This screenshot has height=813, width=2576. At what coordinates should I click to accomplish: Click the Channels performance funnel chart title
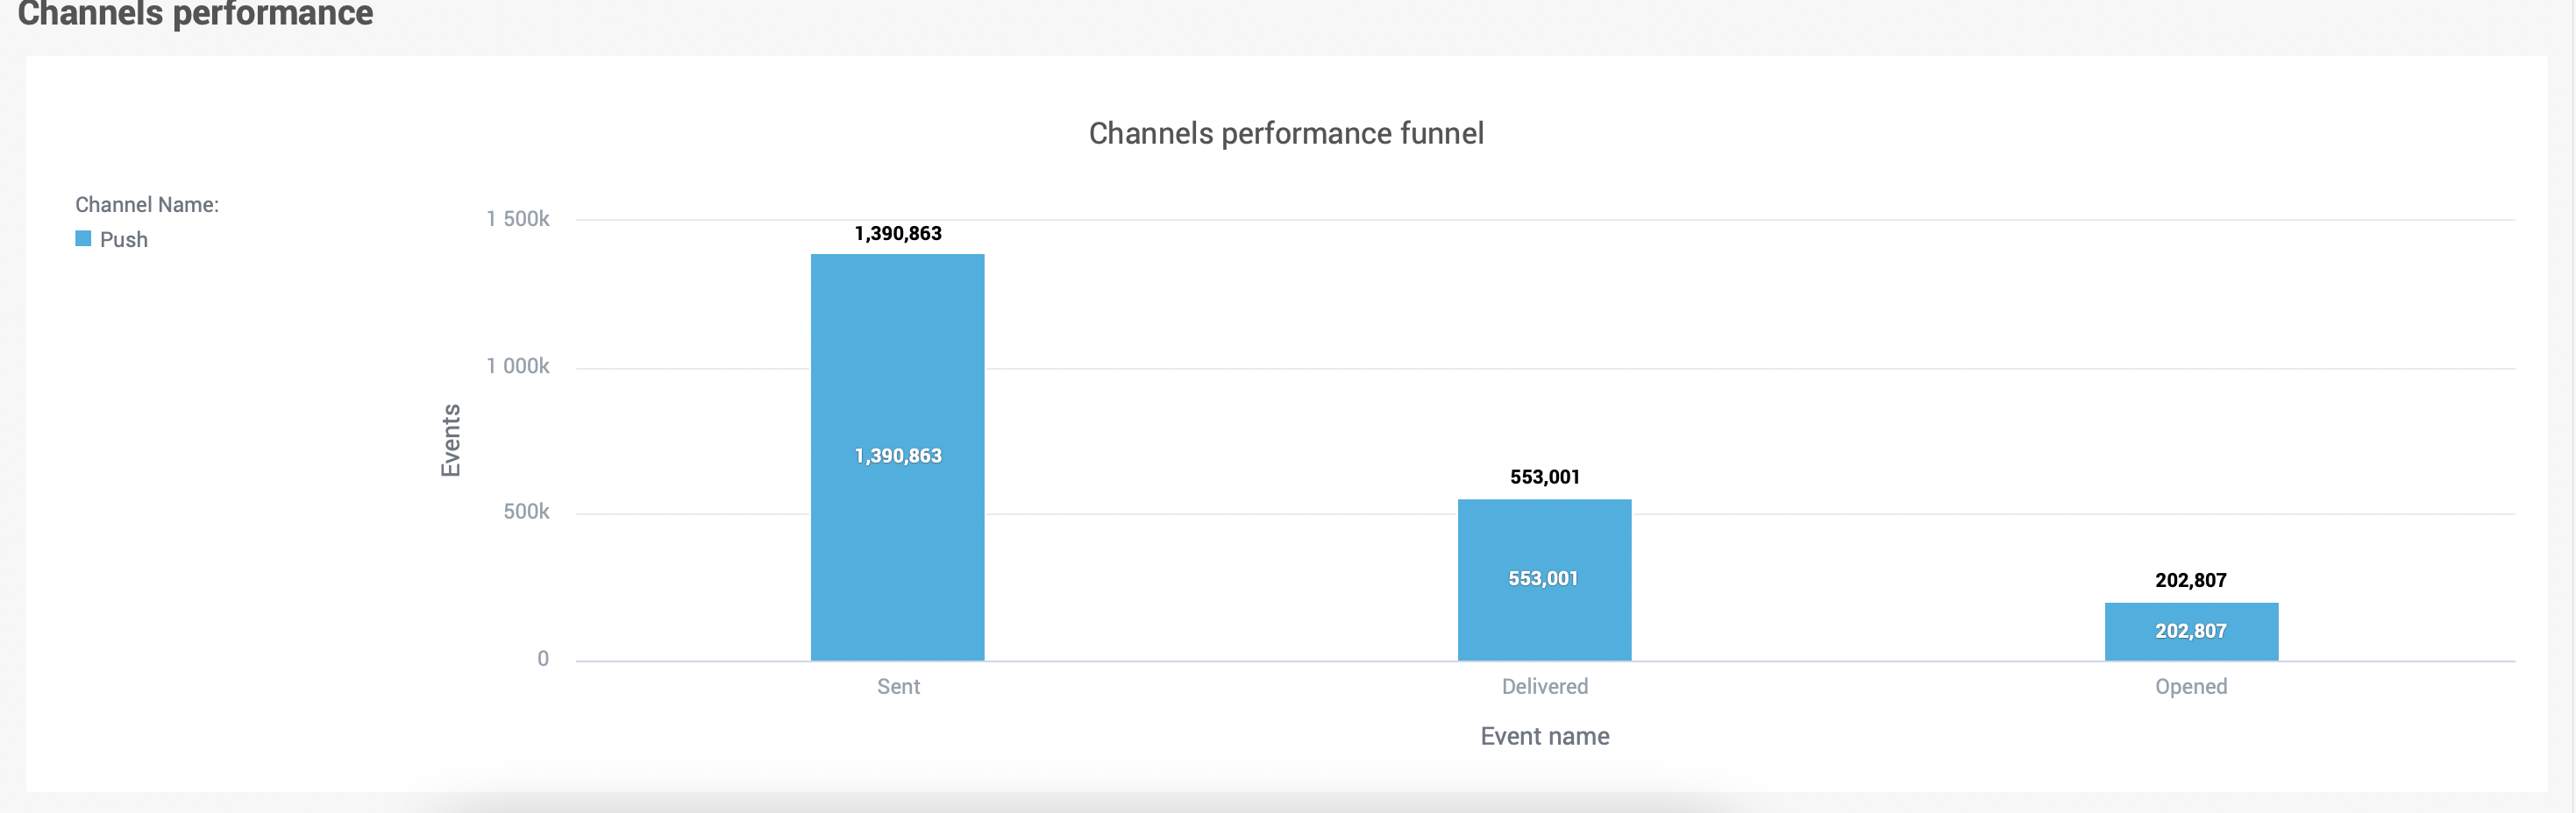(x=1286, y=133)
